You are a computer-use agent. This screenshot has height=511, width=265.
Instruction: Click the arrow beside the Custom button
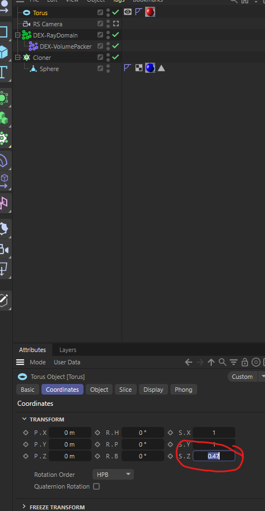tap(262, 377)
